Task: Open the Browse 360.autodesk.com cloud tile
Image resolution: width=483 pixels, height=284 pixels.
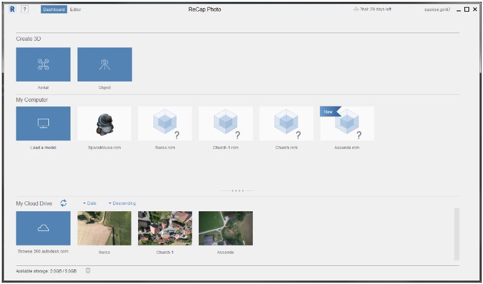Action: (x=43, y=228)
